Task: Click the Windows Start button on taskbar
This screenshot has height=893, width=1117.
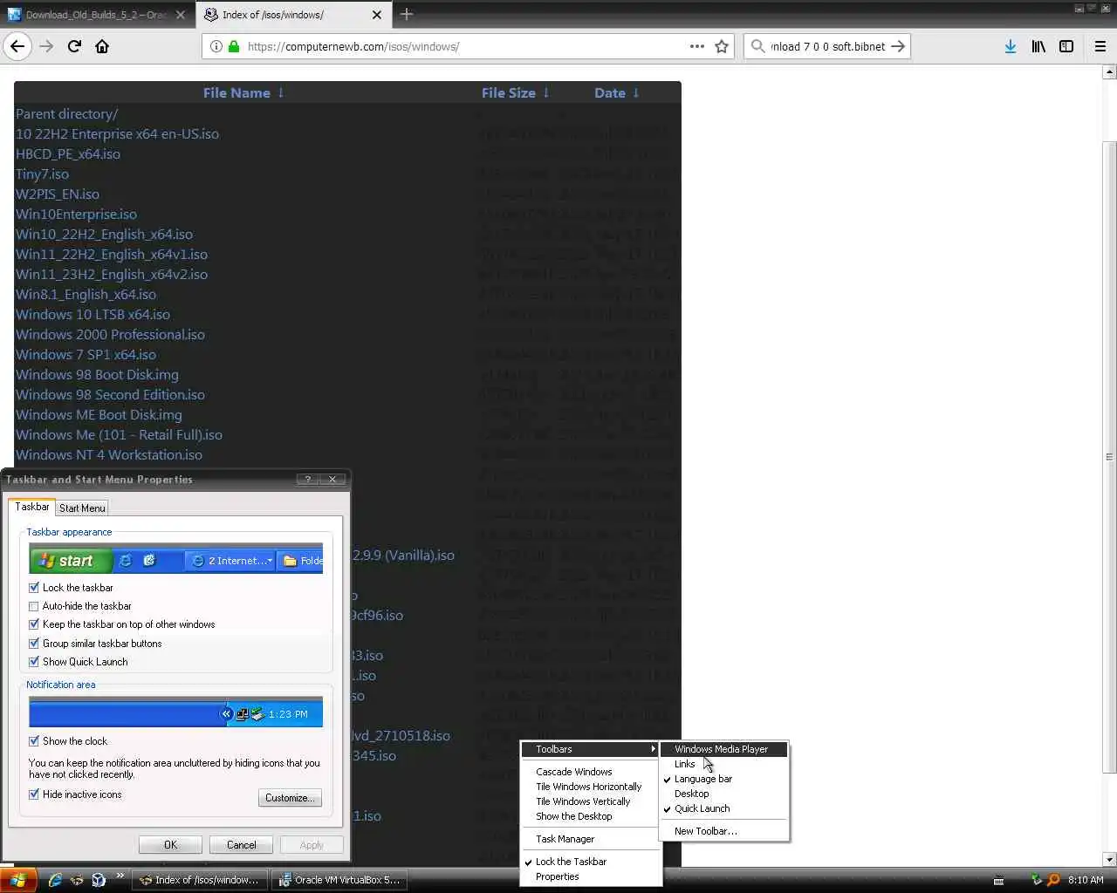Action: pos(18,880)
